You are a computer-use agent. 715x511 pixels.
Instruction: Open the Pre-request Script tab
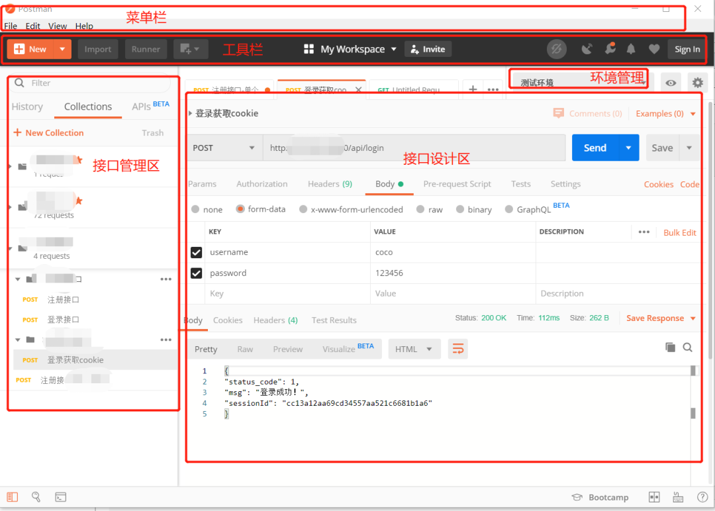(x=457, y=184)
